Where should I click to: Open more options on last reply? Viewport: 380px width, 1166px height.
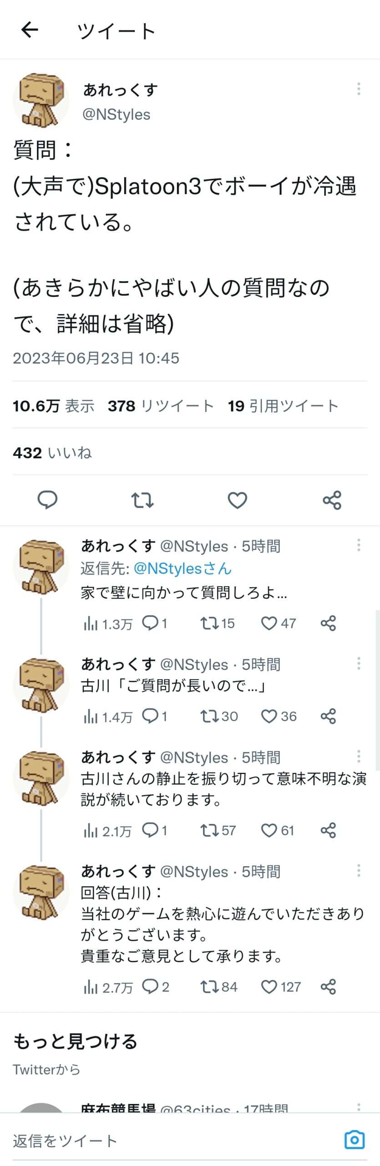coord(359,870)
